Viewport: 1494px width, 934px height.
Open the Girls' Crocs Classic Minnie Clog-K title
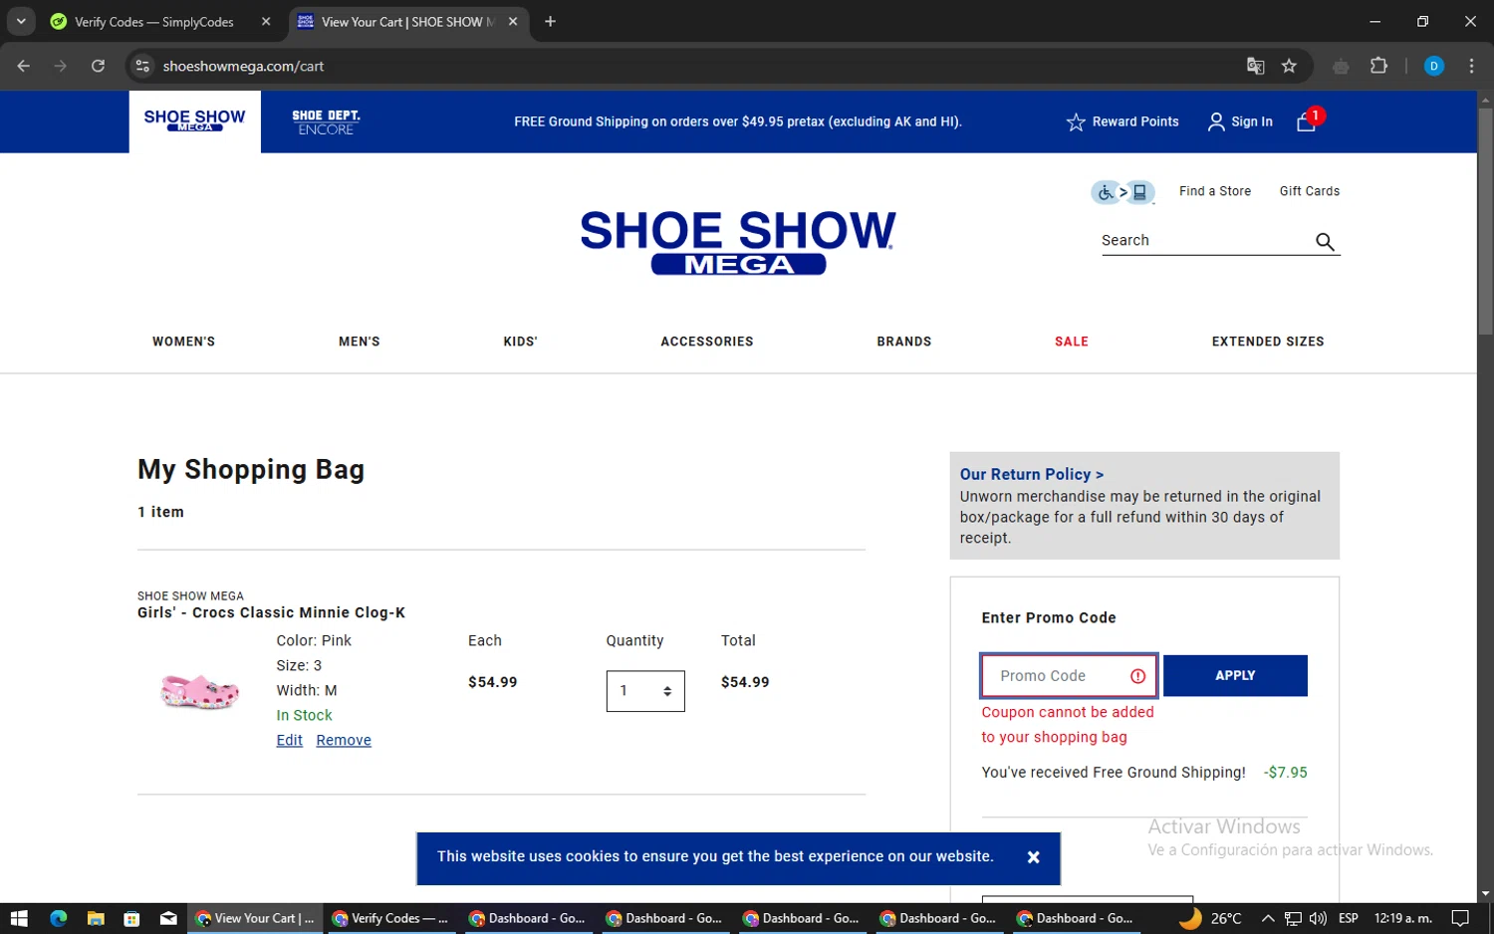pyautogui.click(x=271, y=612)
